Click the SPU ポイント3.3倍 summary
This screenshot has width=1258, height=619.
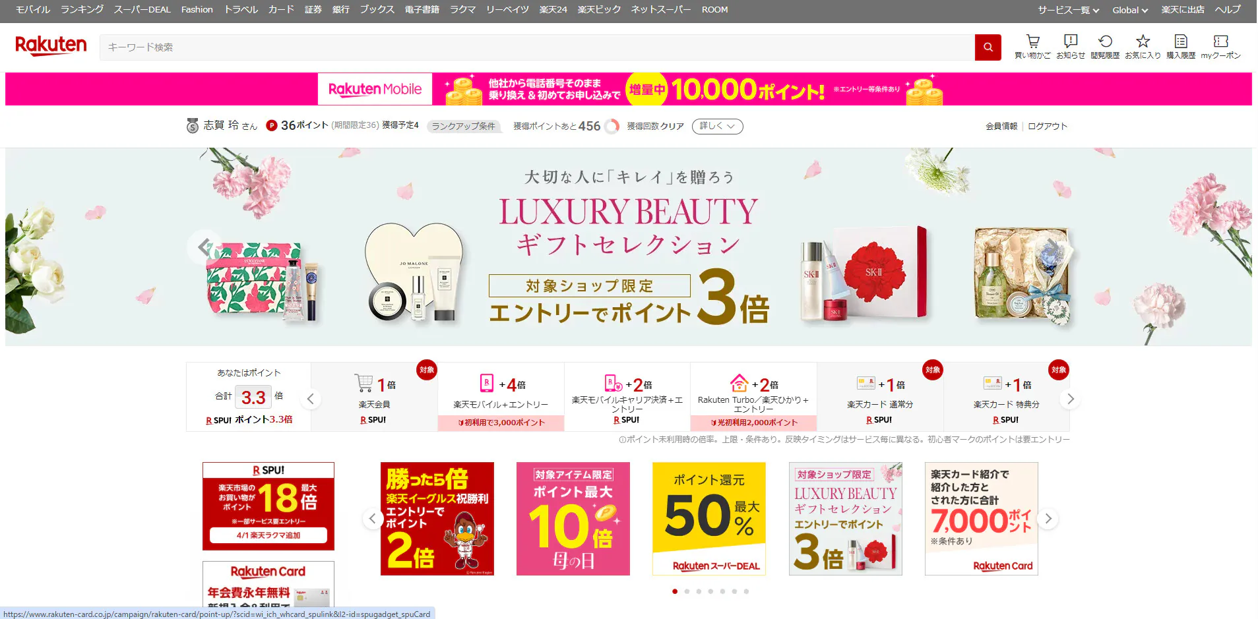(x=249, y=420)
